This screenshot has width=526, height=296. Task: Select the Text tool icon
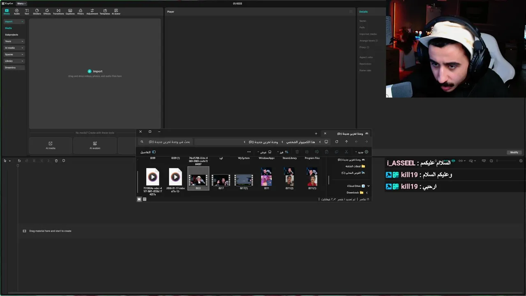click(x=27, y=12)
